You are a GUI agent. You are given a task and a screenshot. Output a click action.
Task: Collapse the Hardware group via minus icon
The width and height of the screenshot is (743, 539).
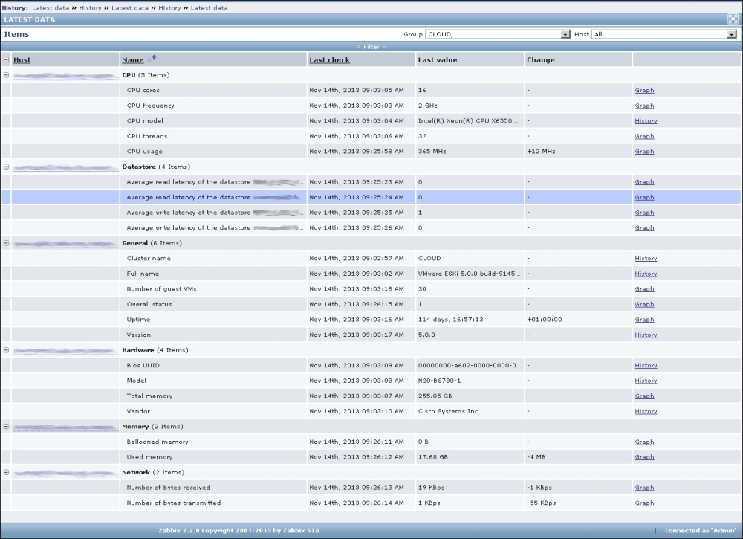pyautogui.click(x=6, y=350)
